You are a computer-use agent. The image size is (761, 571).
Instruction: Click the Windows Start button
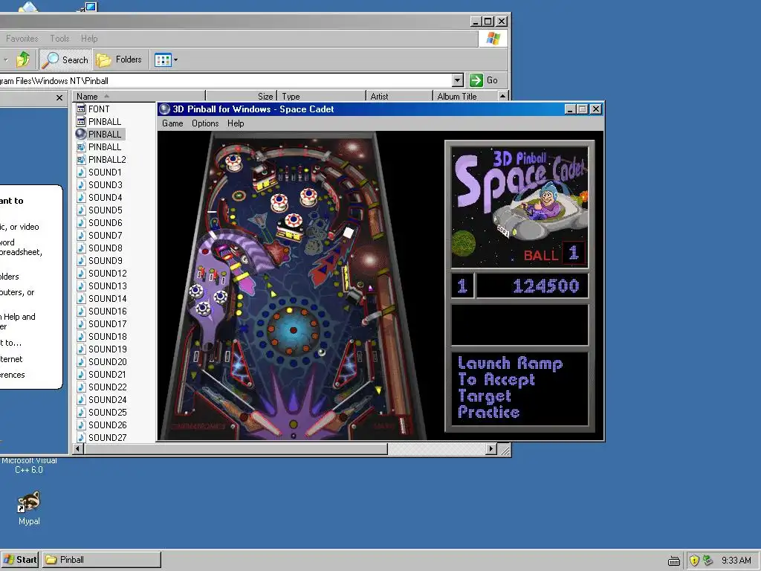click(20, 560)
